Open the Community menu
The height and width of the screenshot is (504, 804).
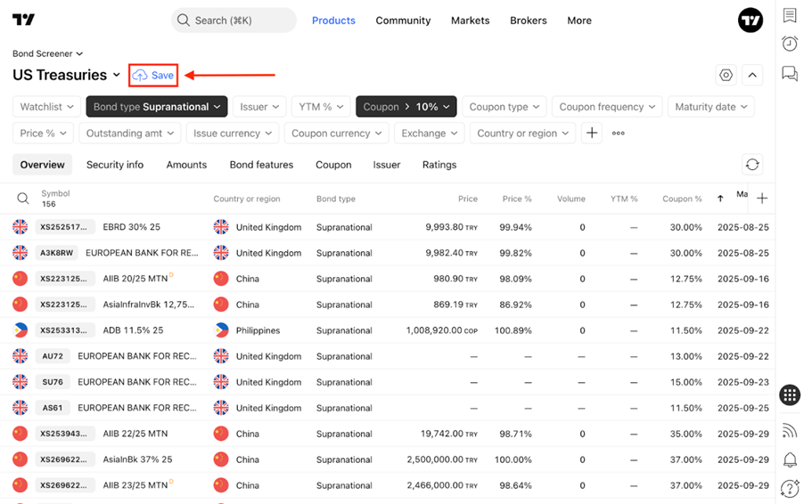403,20
